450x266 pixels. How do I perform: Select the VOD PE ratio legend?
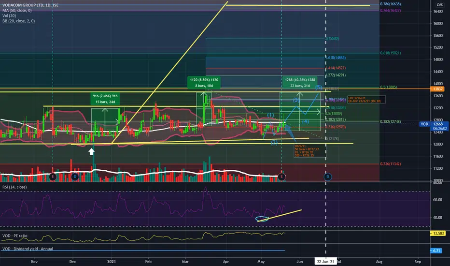15,236
